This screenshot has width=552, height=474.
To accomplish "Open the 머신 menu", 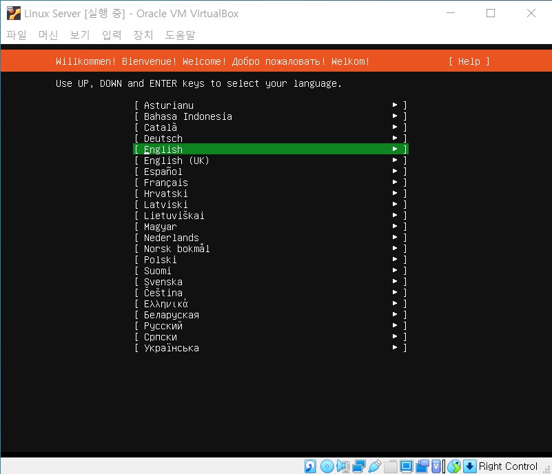I will point(48,35).
